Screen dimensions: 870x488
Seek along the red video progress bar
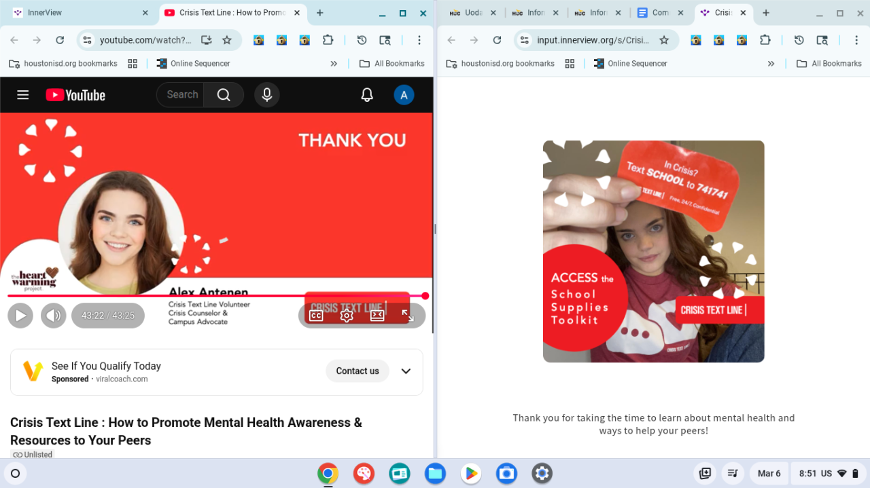216,296
